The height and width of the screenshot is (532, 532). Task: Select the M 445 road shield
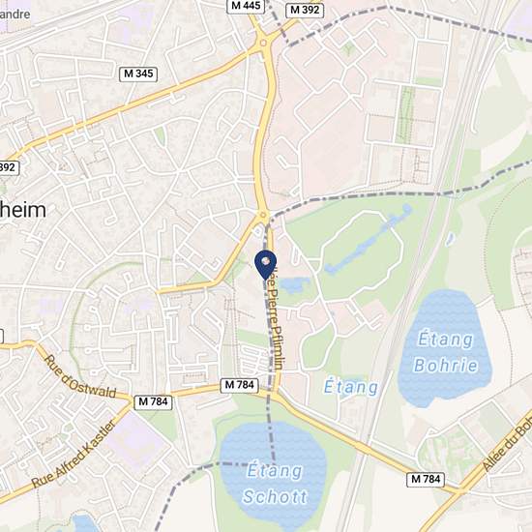point(246,6)
